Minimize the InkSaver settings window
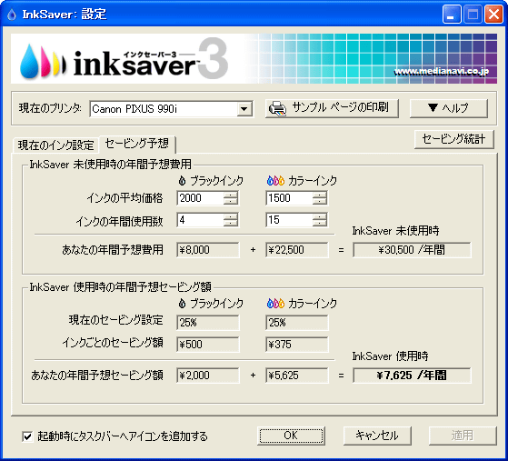Viewport: 508px width, 461px height. tap(452, 15)
